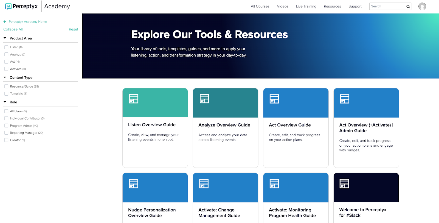Click the Perceptyx logo icon
Viewport: 439px width, 223px height.
(8, 6)
